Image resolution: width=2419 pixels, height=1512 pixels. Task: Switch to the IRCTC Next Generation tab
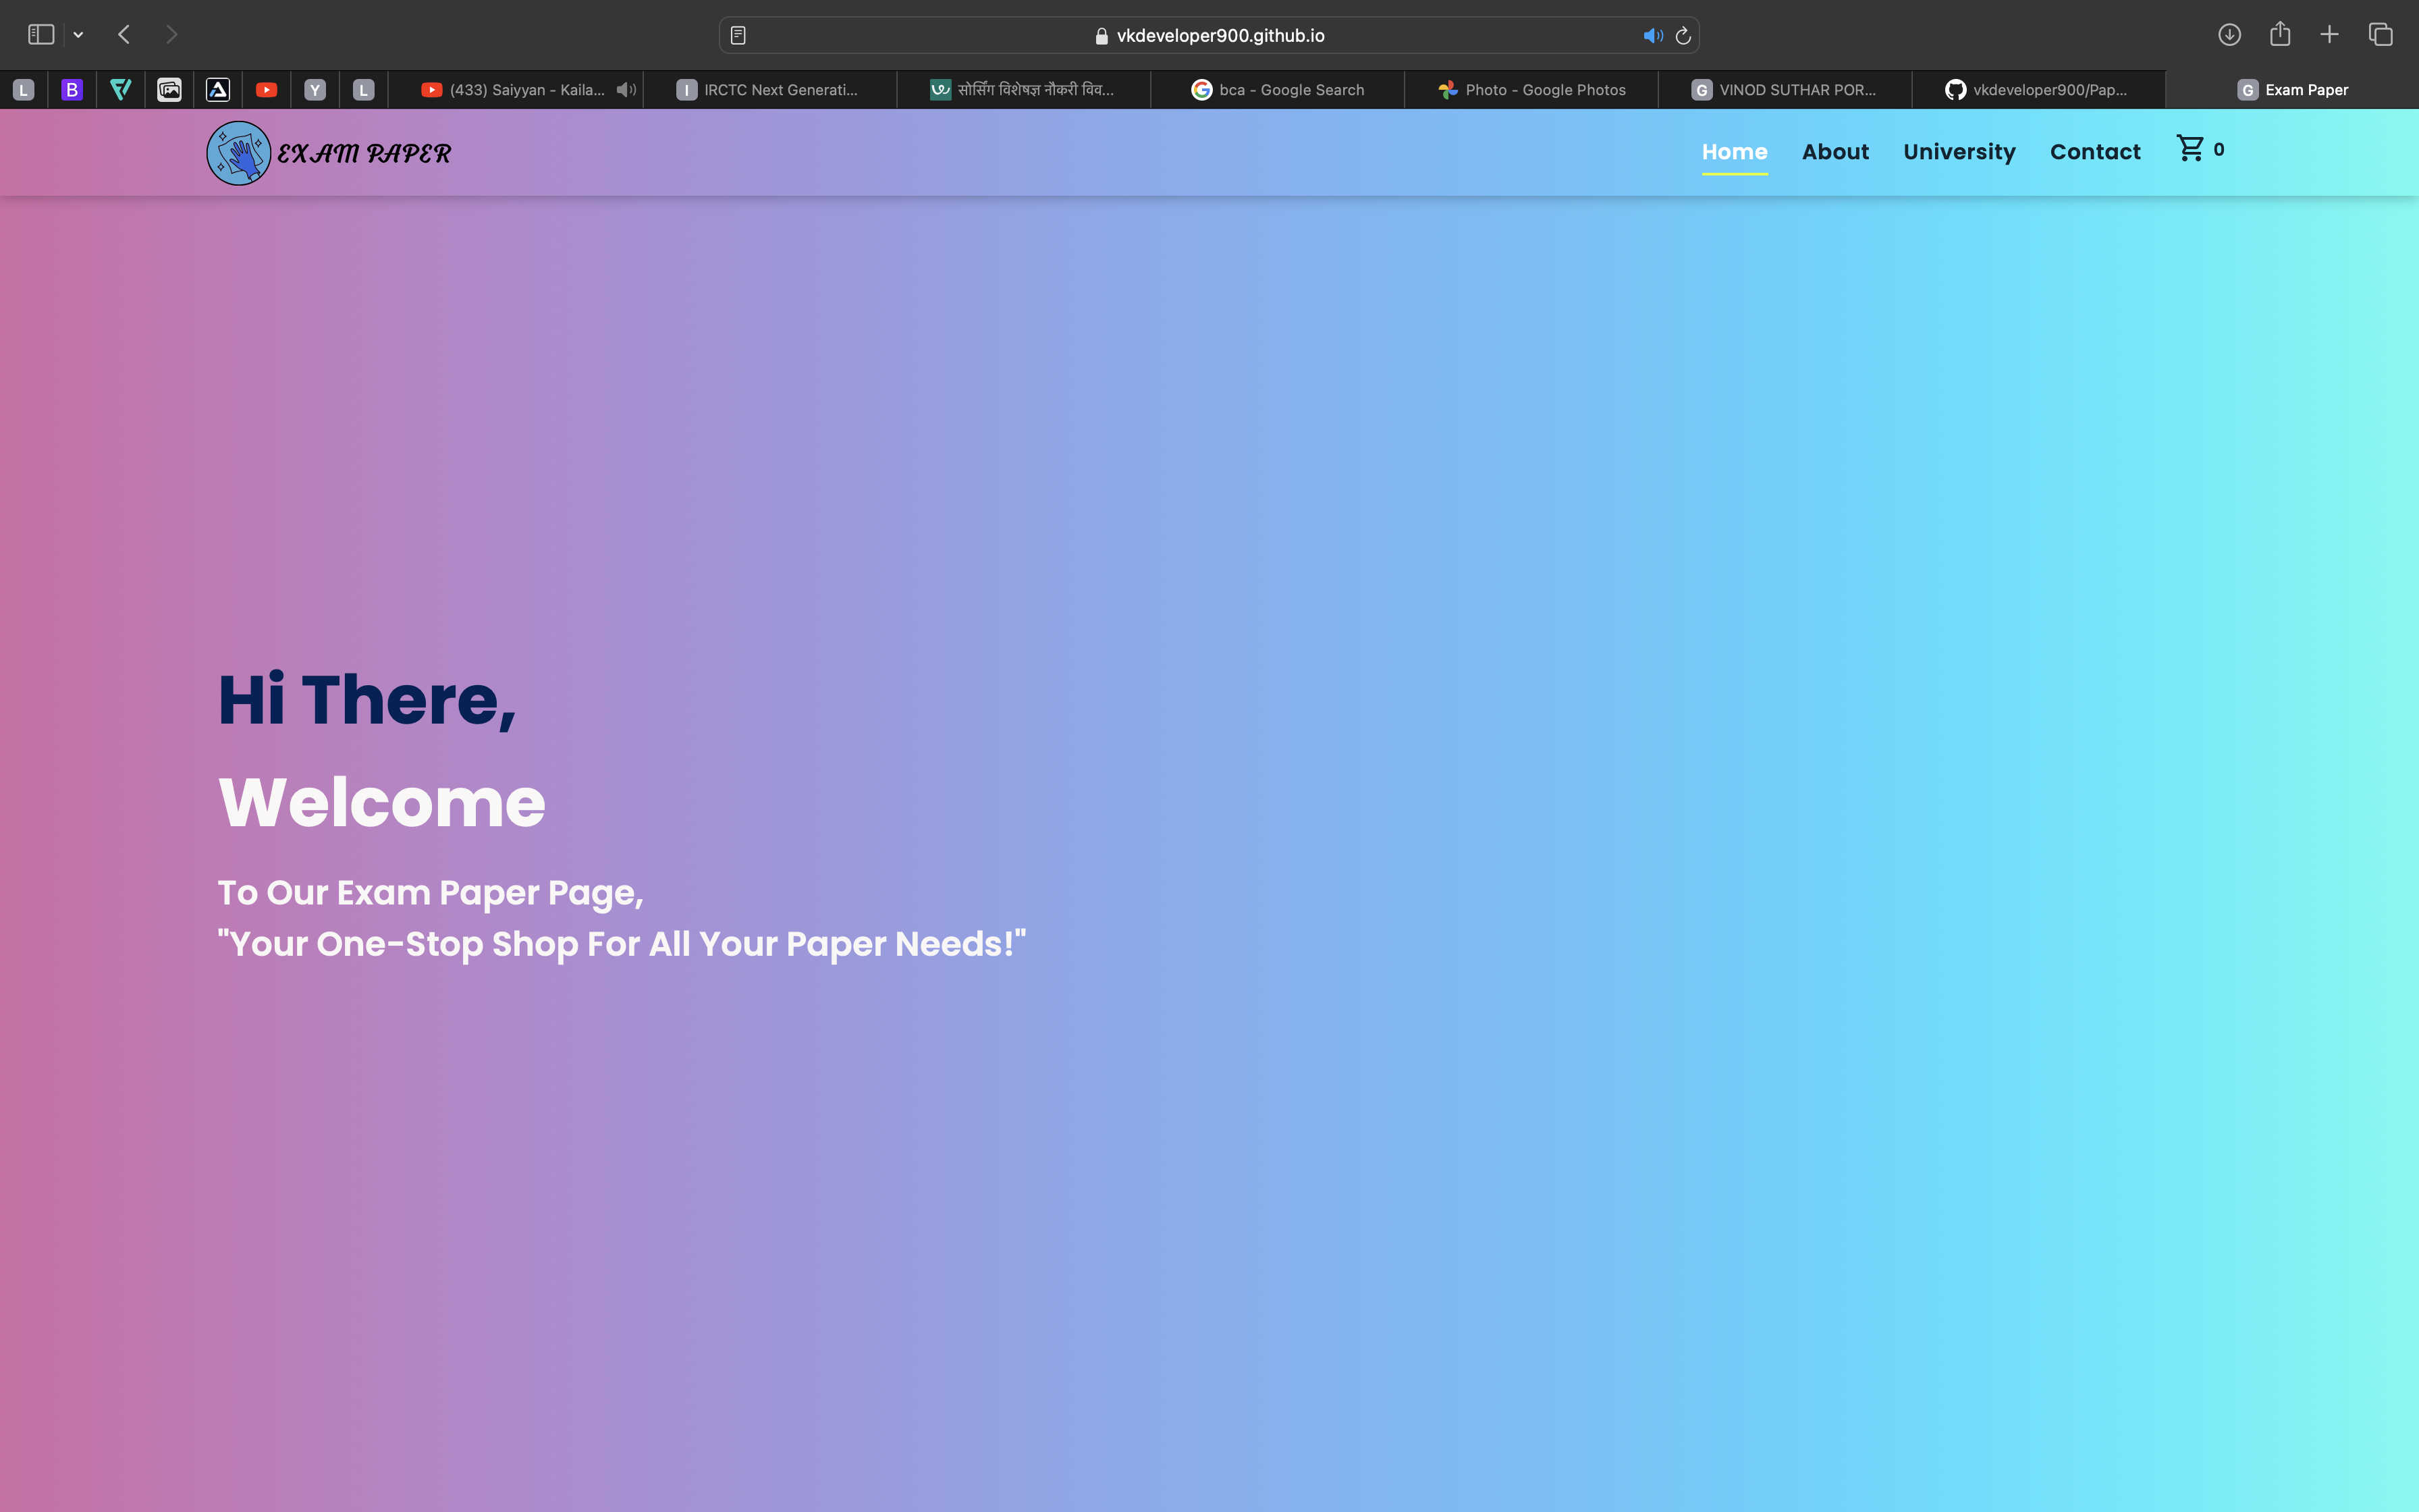769,90
